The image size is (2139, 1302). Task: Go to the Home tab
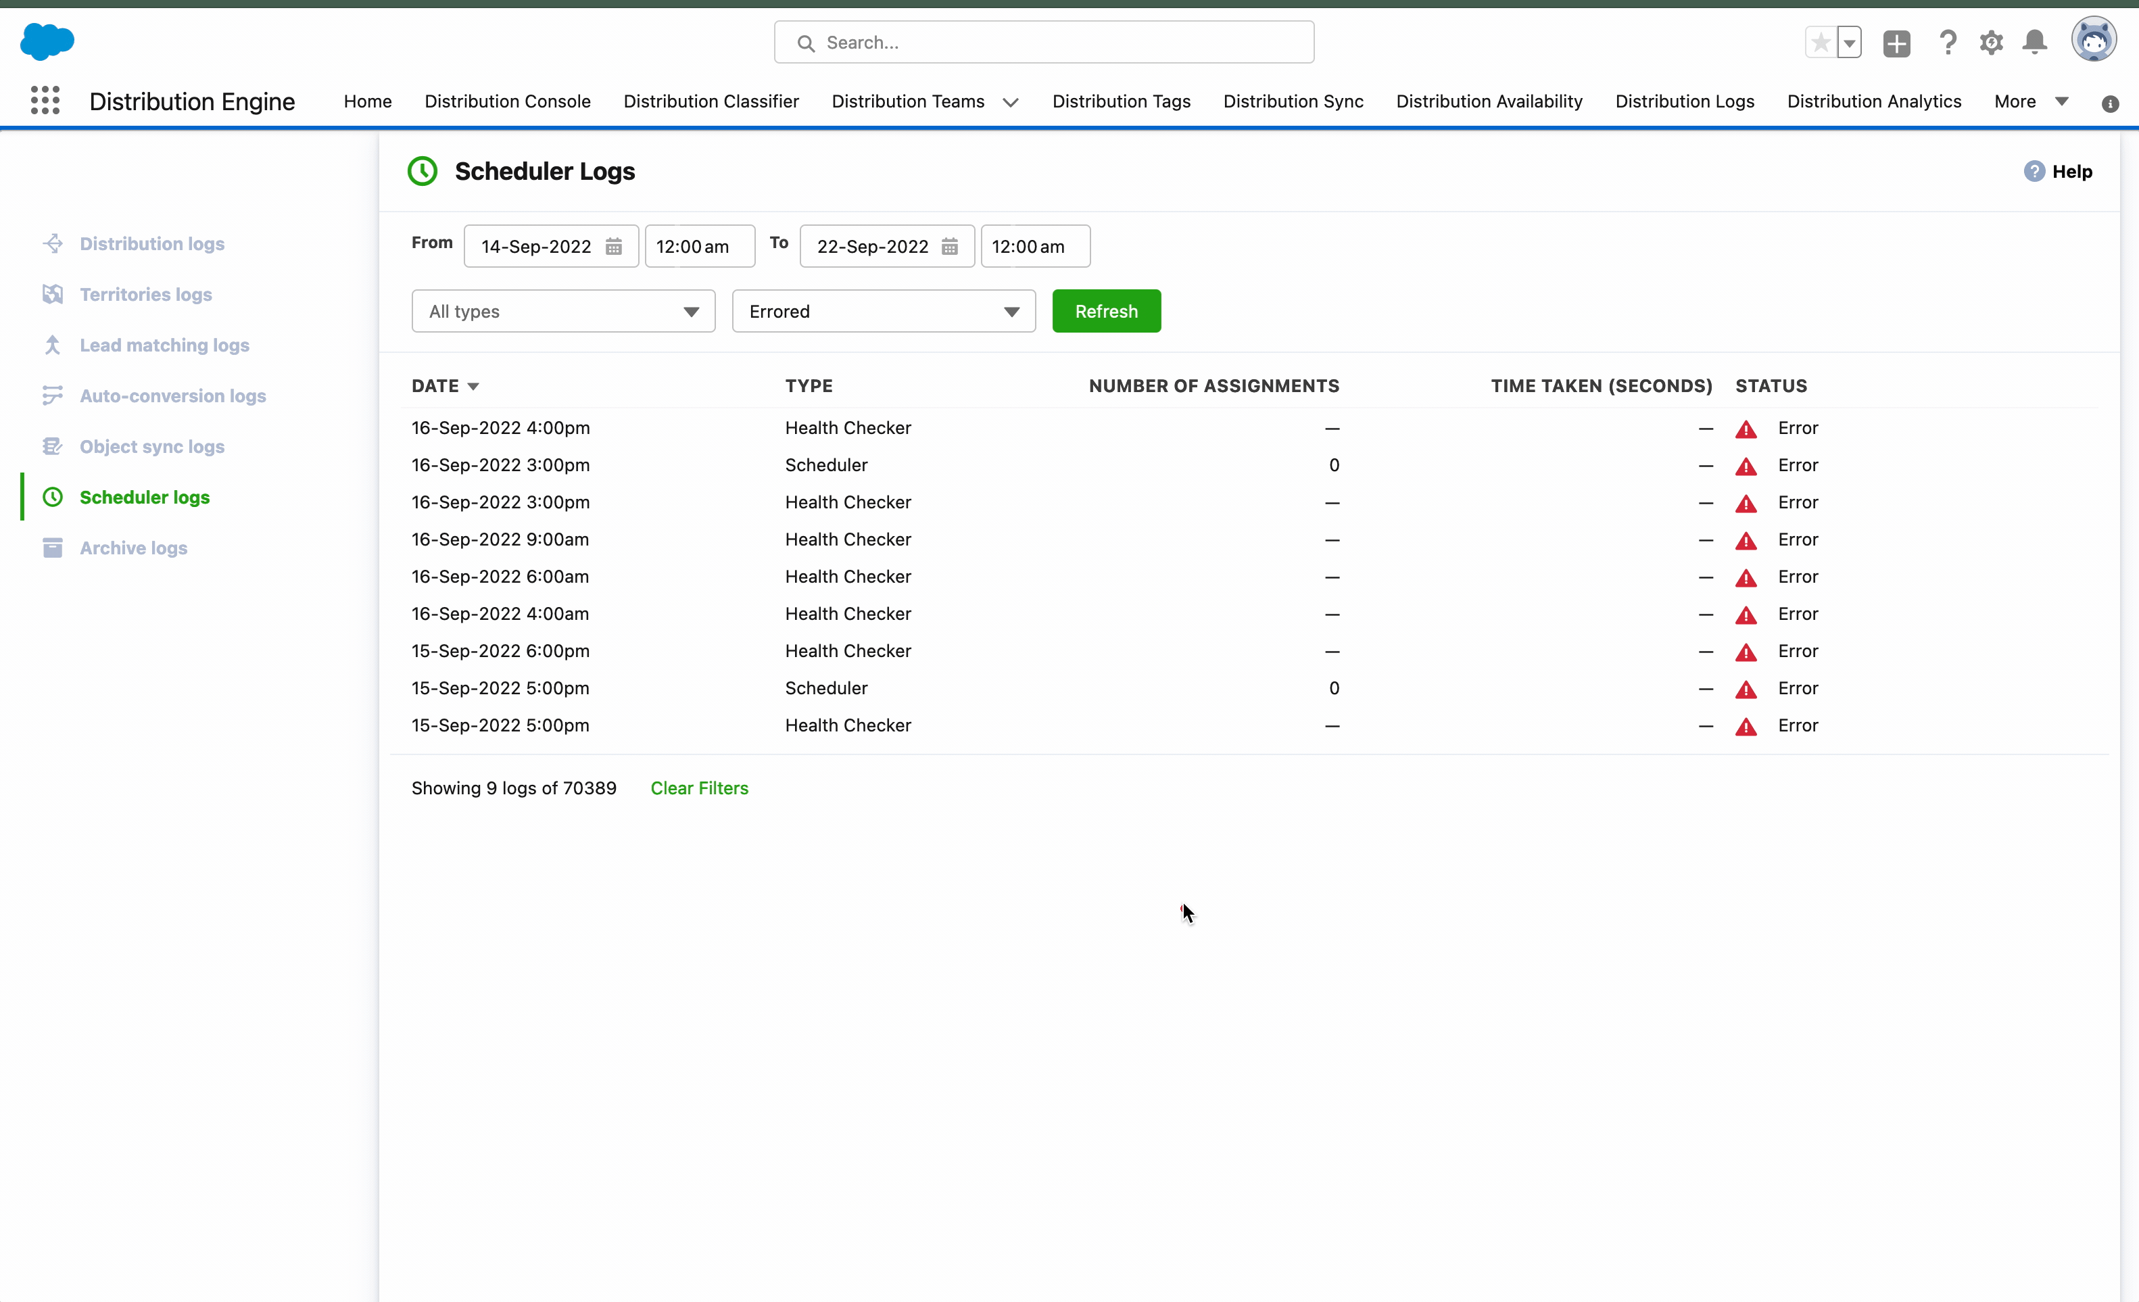pos(367,101)
